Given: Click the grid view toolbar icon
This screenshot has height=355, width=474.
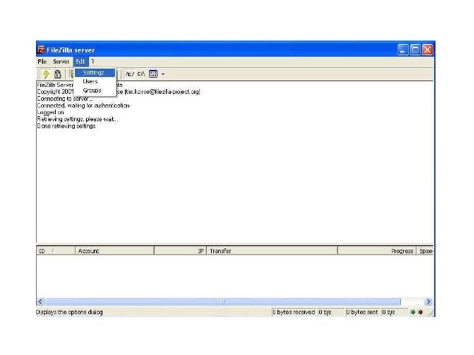Looking at the screenshot, I should (x=153, y=74).
